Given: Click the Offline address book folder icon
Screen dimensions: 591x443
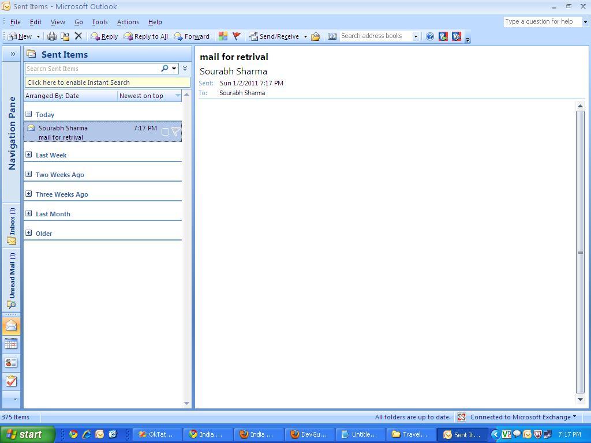Looking at the screenshot, I should point(316,36).
